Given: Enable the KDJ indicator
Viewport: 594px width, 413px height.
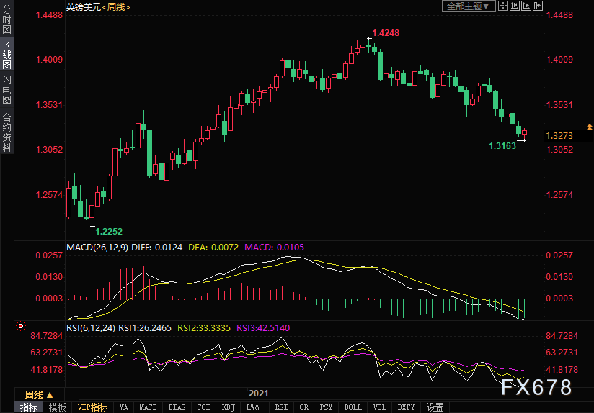Looking at the screenshot, I should point(228,407).
